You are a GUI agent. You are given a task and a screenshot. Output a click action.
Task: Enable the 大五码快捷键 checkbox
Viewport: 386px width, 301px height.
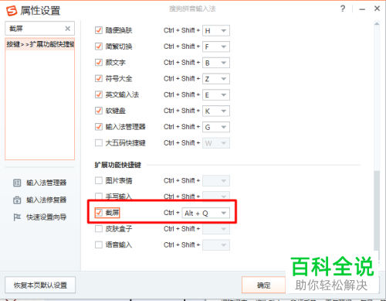pyautogui.click(x=99, y=142)
